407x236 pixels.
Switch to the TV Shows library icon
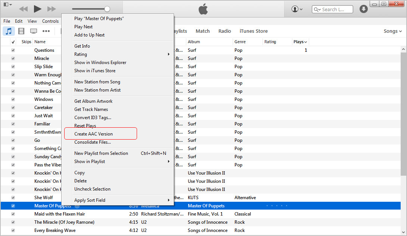click(x=34, y=31)
